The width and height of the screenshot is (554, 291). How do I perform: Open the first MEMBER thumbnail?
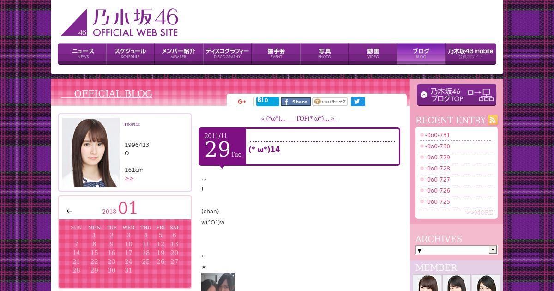point(427,283)
